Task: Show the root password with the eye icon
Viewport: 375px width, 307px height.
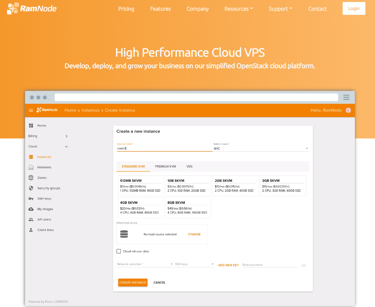Action: click(x=303, y=265)
